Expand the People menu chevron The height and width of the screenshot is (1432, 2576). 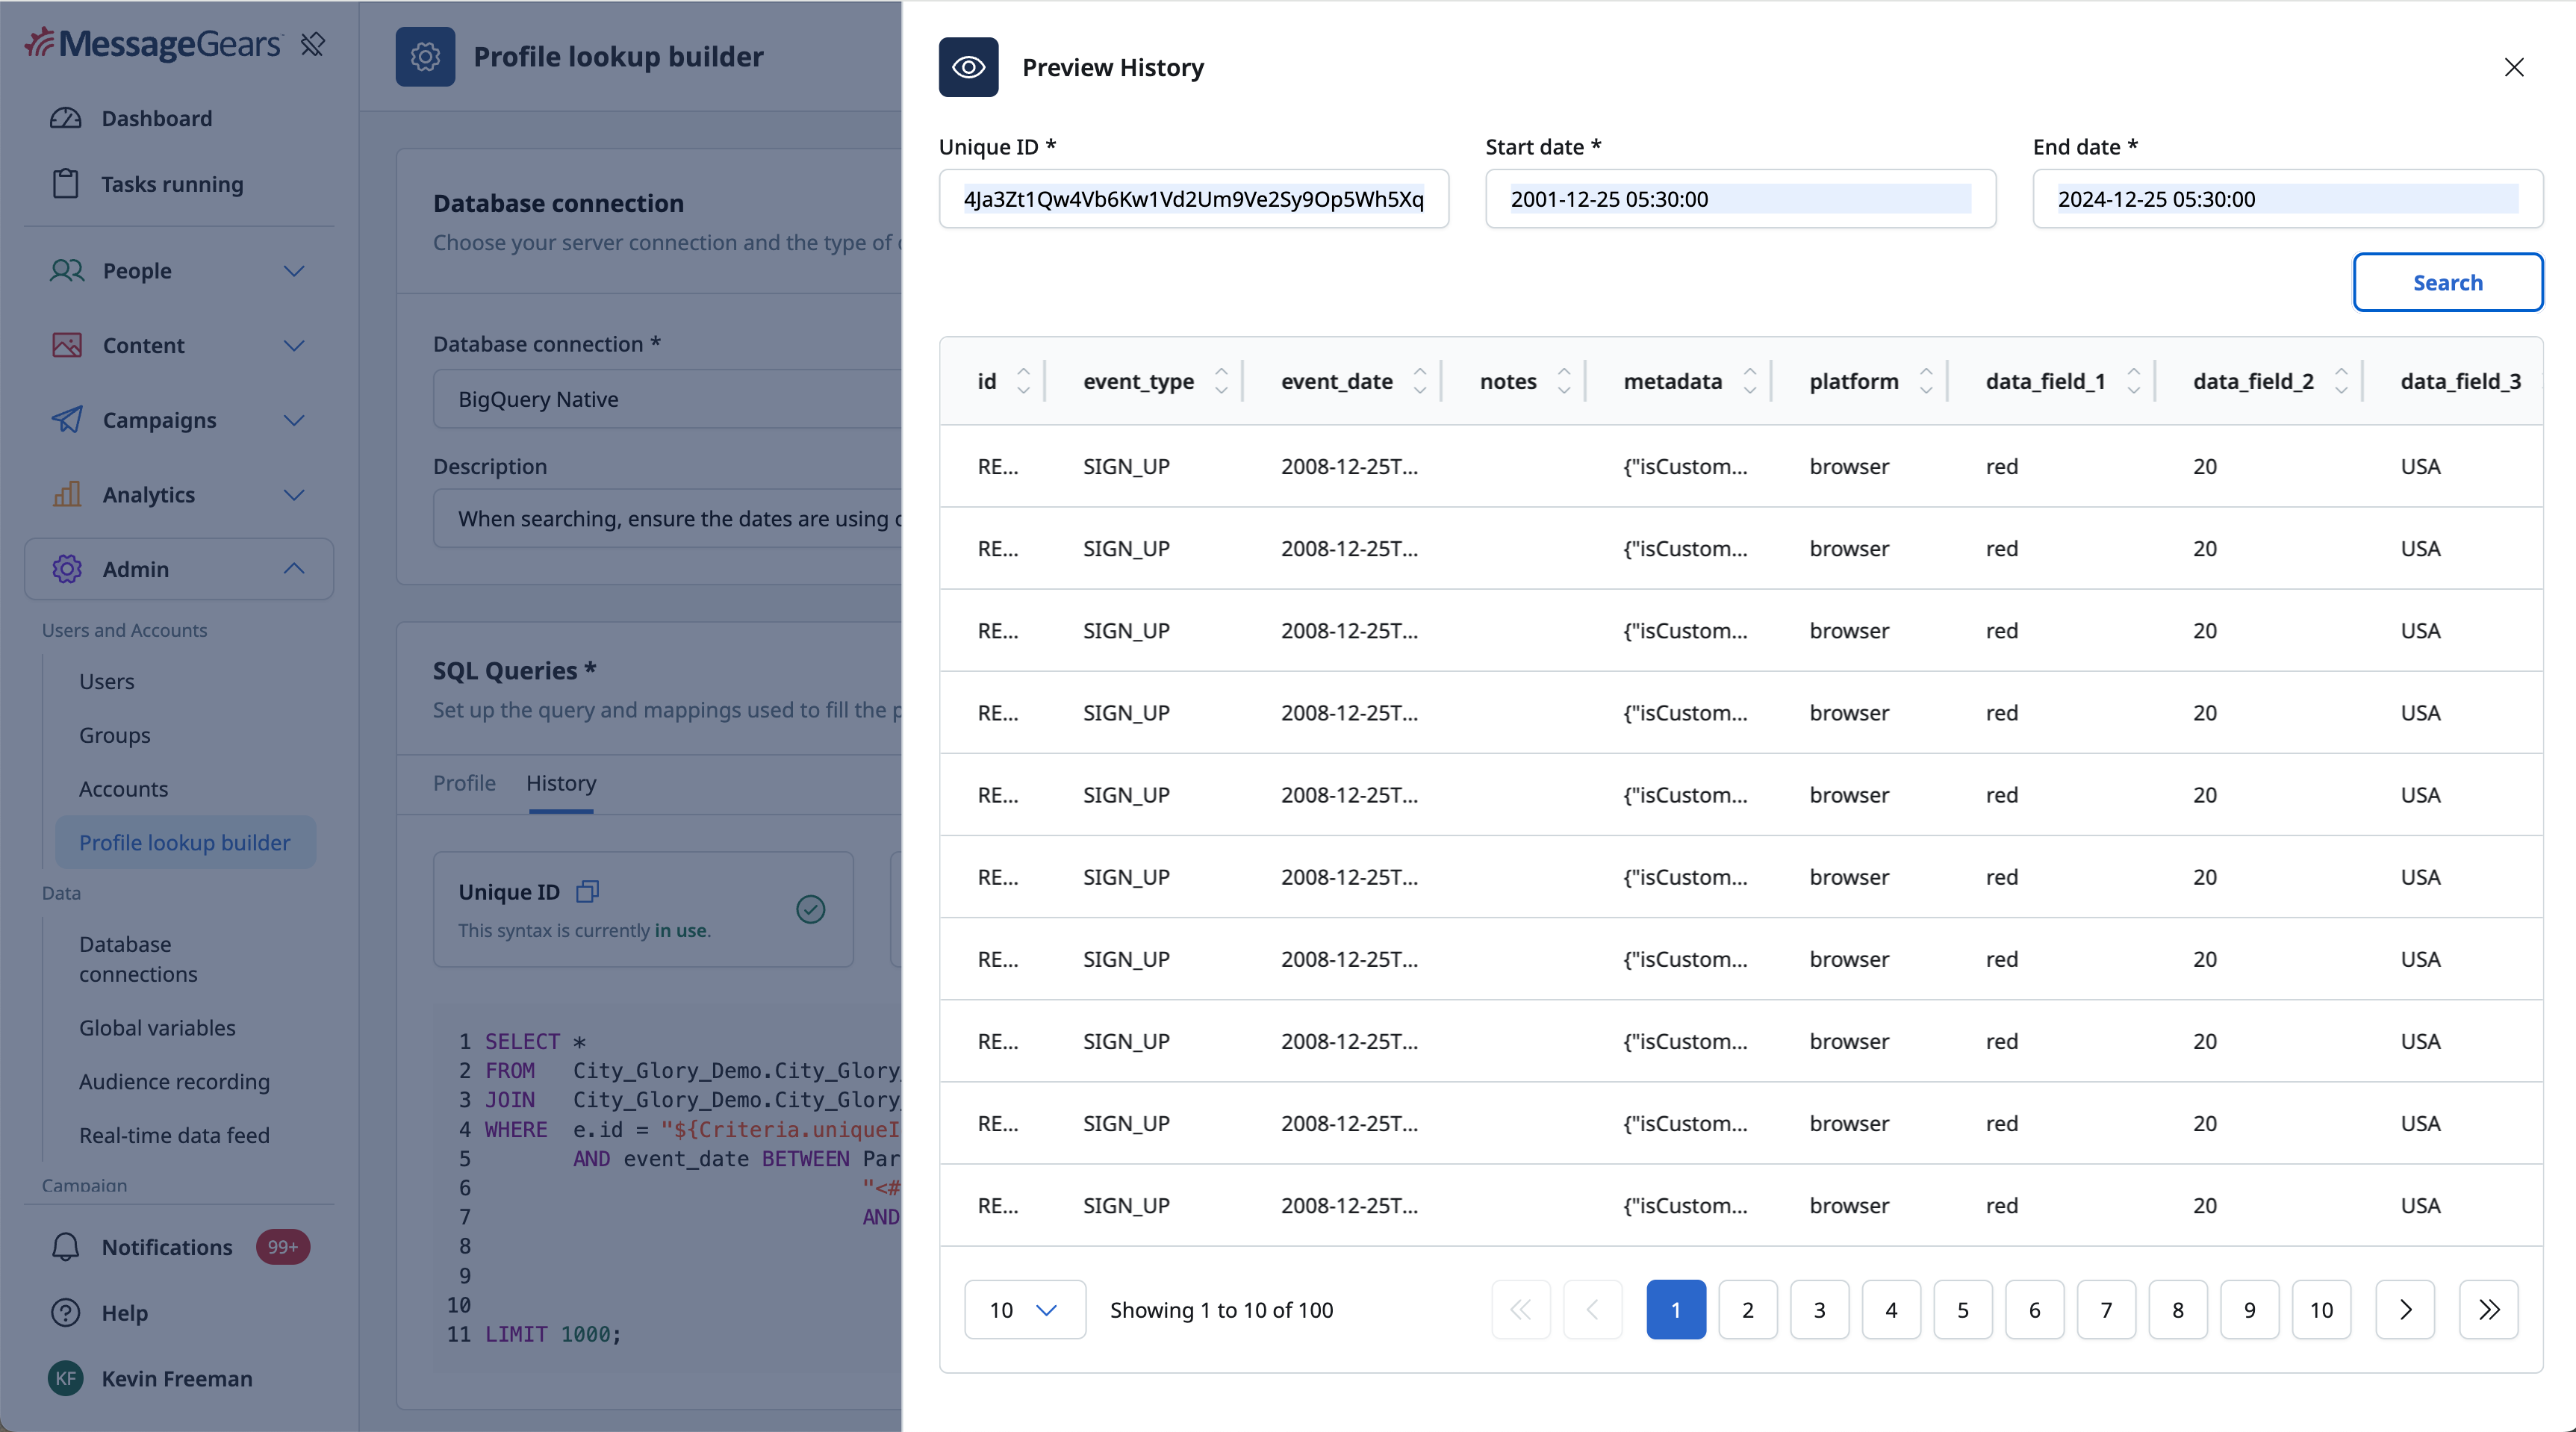(x=294, y=271)
